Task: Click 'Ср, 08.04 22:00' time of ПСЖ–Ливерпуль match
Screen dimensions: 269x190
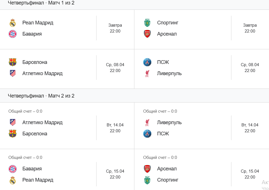Action: coord(250,68)
